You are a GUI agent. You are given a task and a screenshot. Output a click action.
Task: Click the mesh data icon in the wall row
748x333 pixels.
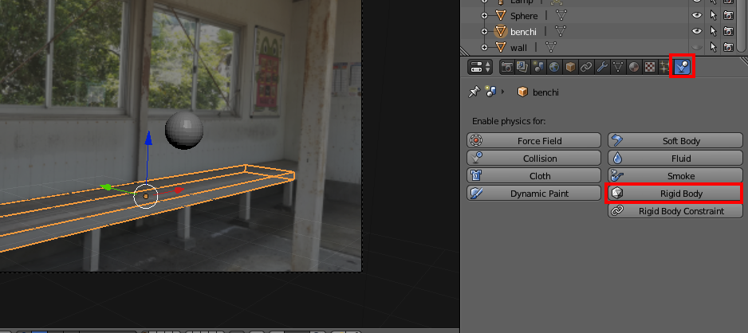click(551, 47)
